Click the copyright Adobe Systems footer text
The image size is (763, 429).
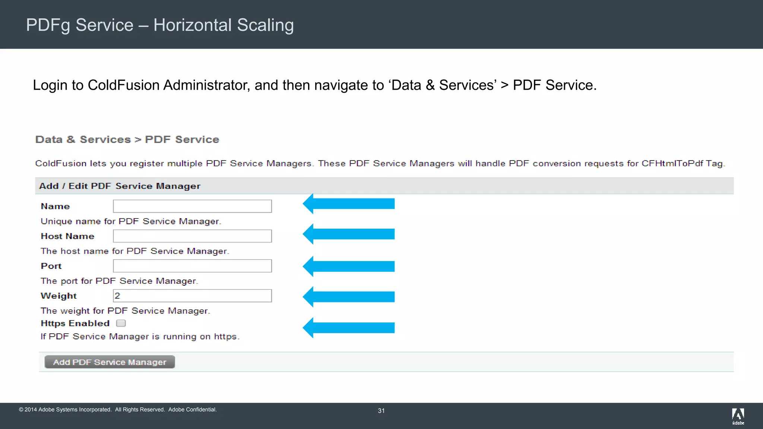pos(118,410)
